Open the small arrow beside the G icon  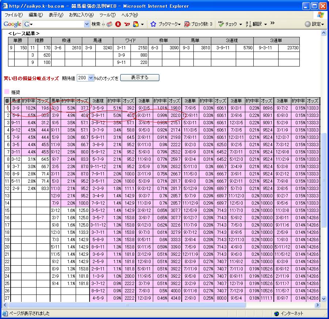point(31,24)
